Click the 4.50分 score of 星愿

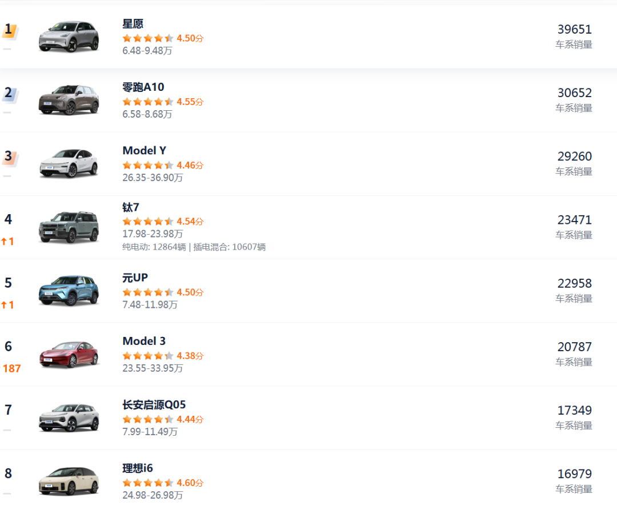(190, 39)
